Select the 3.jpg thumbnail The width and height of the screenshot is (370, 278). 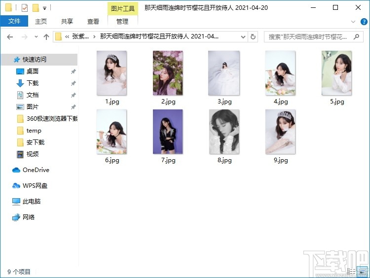point(224,73)
